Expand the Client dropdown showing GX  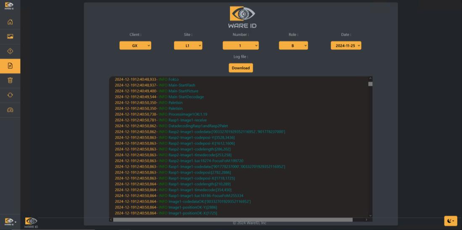pyautogui.click(x=135, y=46)
